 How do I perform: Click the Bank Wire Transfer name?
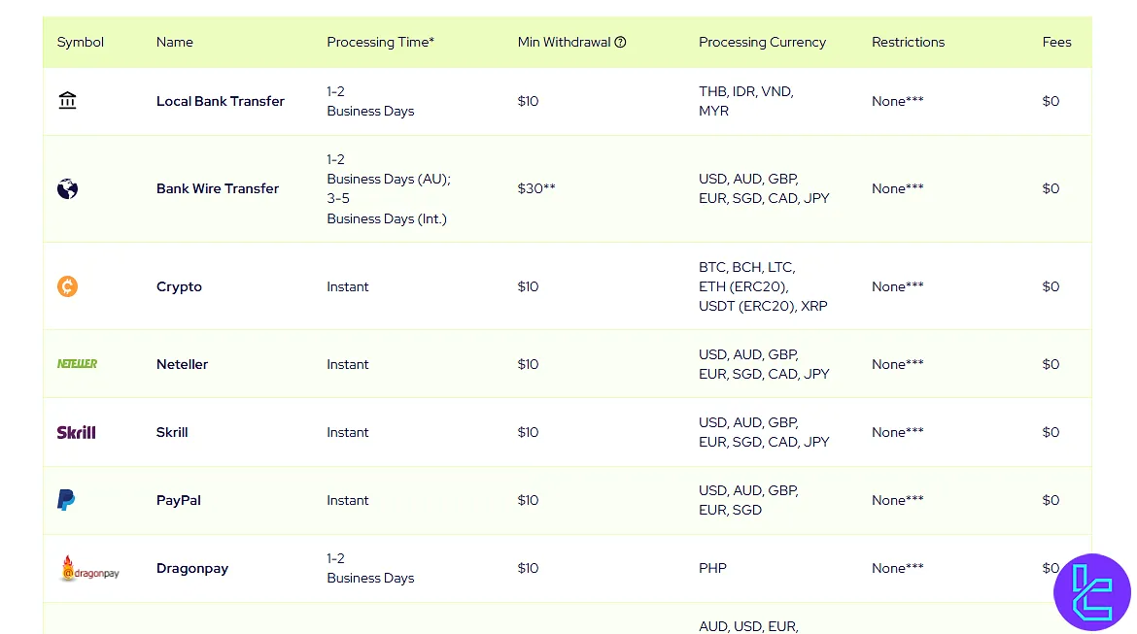pyautogui.click(x=218, y=188)
